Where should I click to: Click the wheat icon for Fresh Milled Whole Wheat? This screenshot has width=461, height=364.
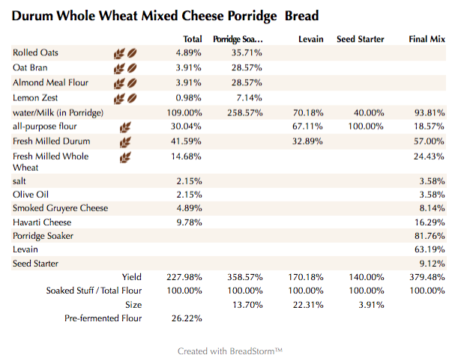tap(125, 157)
